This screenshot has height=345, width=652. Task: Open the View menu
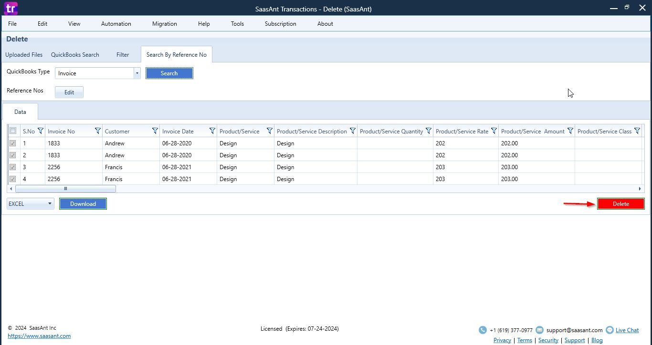(74, 23)
